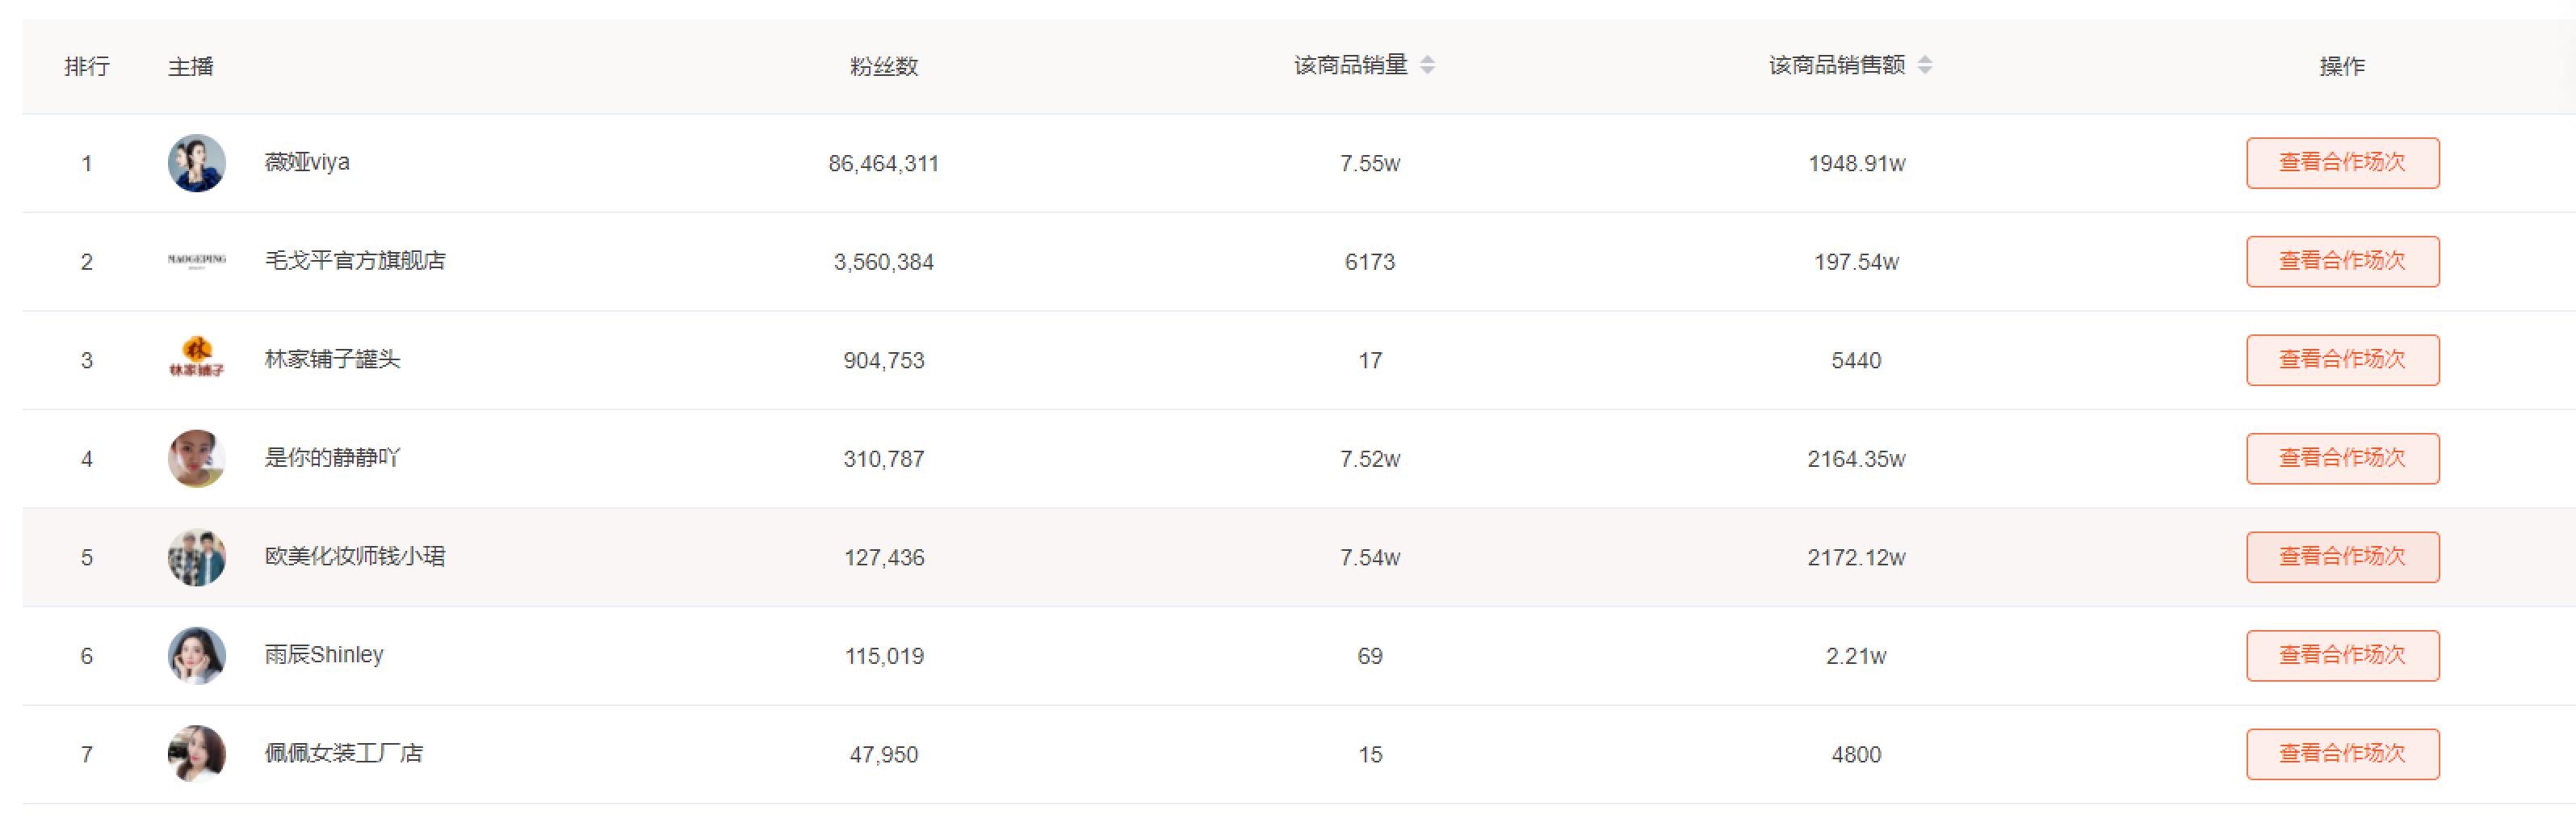Click the 毛戈平官方旗舰店 MAOGEPING logo

[196, 261]
